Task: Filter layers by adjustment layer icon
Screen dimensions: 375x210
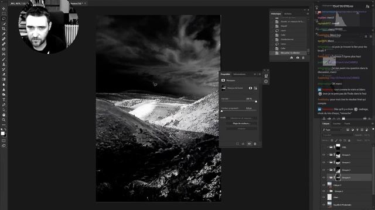Action: (x=353, y=129)
